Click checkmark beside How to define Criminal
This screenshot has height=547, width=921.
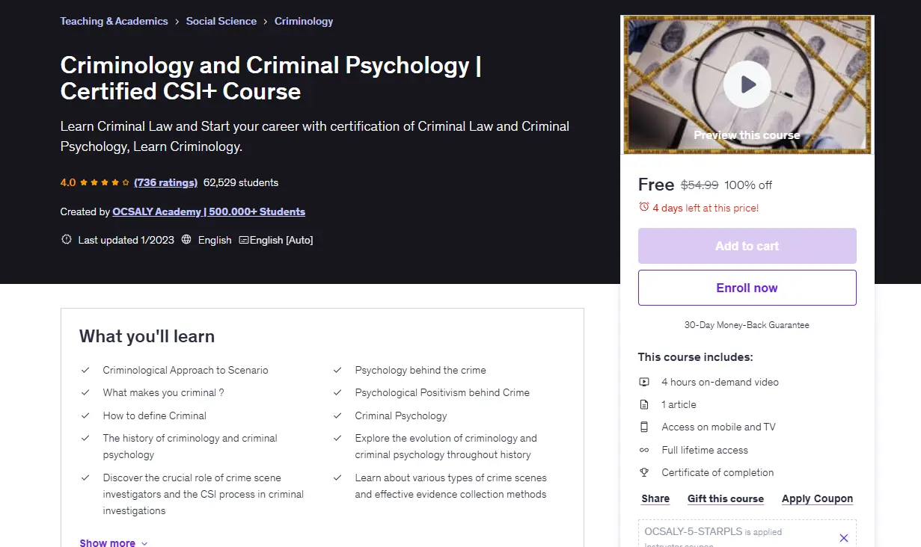(86, 415)
